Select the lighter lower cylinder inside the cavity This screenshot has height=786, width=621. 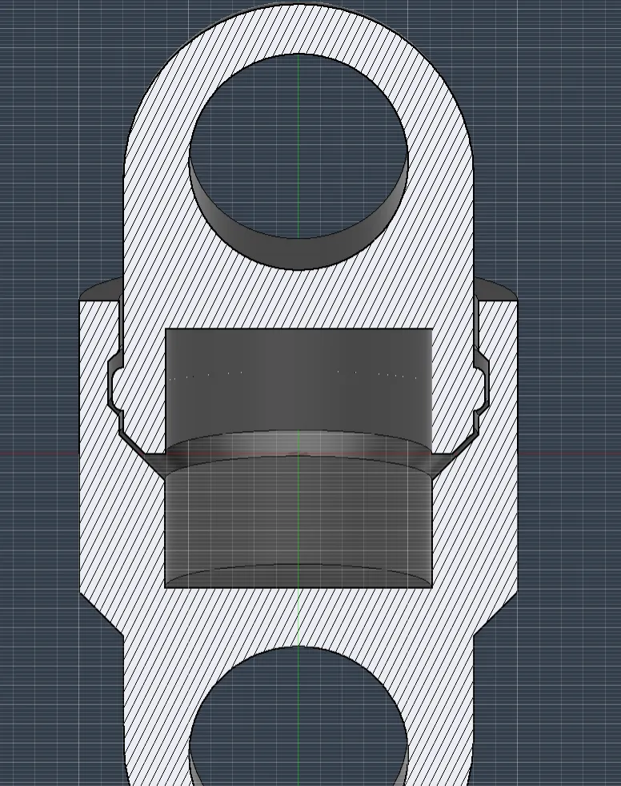pyautogui.click(x=298, y=522)
